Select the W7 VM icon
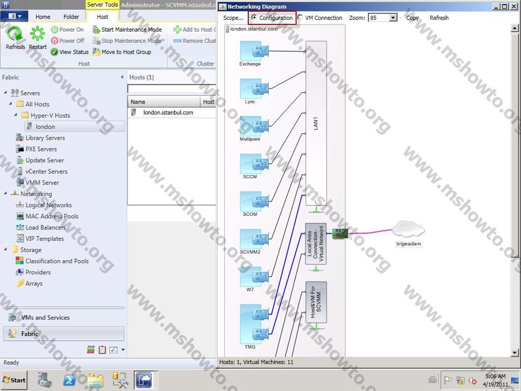 254,277
